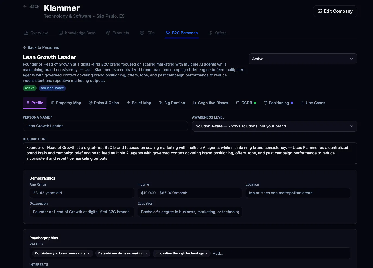Image resolution: width=373 pixels, height=268 pixels.
Task: Click the Back link at top left
Action: click(x=31, y=6)
